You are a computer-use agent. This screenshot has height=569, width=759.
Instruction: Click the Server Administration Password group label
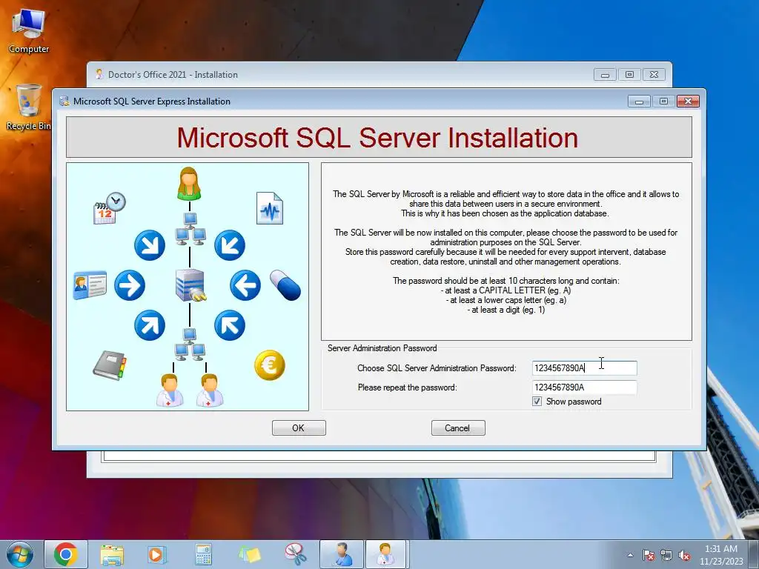tap(382, 348)
